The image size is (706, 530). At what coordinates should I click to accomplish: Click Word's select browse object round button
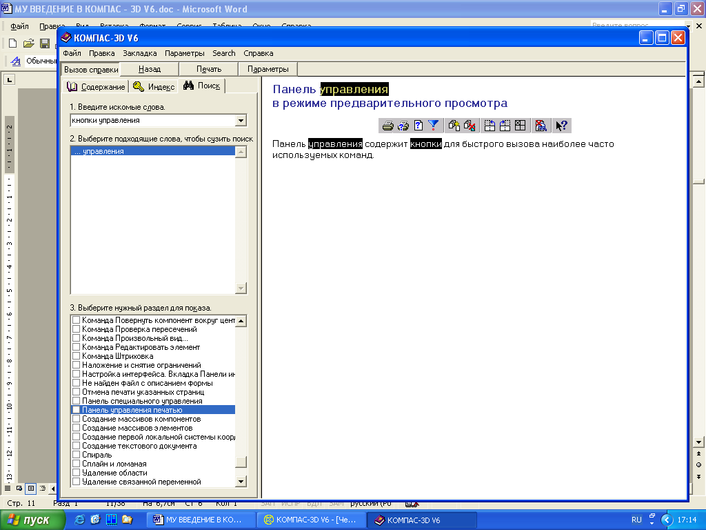pos(698,464)
